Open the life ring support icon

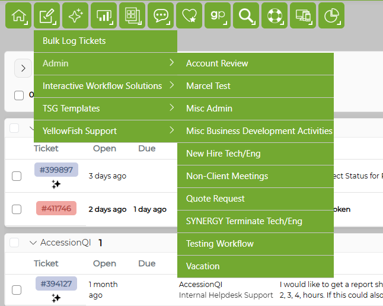click(x=275, y=15)
